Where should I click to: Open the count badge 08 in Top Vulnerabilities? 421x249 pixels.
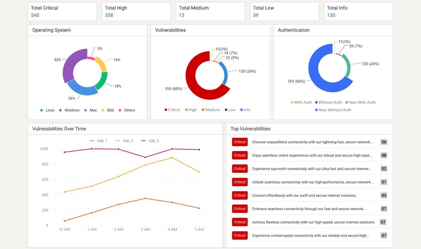click(384, 155)
